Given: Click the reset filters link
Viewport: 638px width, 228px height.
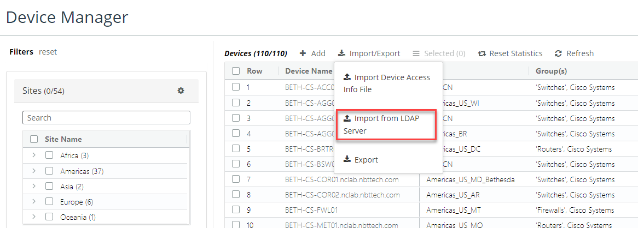Looking at the screenshot, I should point(48,52).
